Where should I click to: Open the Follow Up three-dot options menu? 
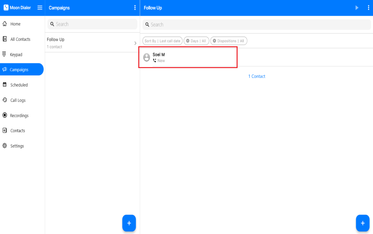[x=368, y=8]
